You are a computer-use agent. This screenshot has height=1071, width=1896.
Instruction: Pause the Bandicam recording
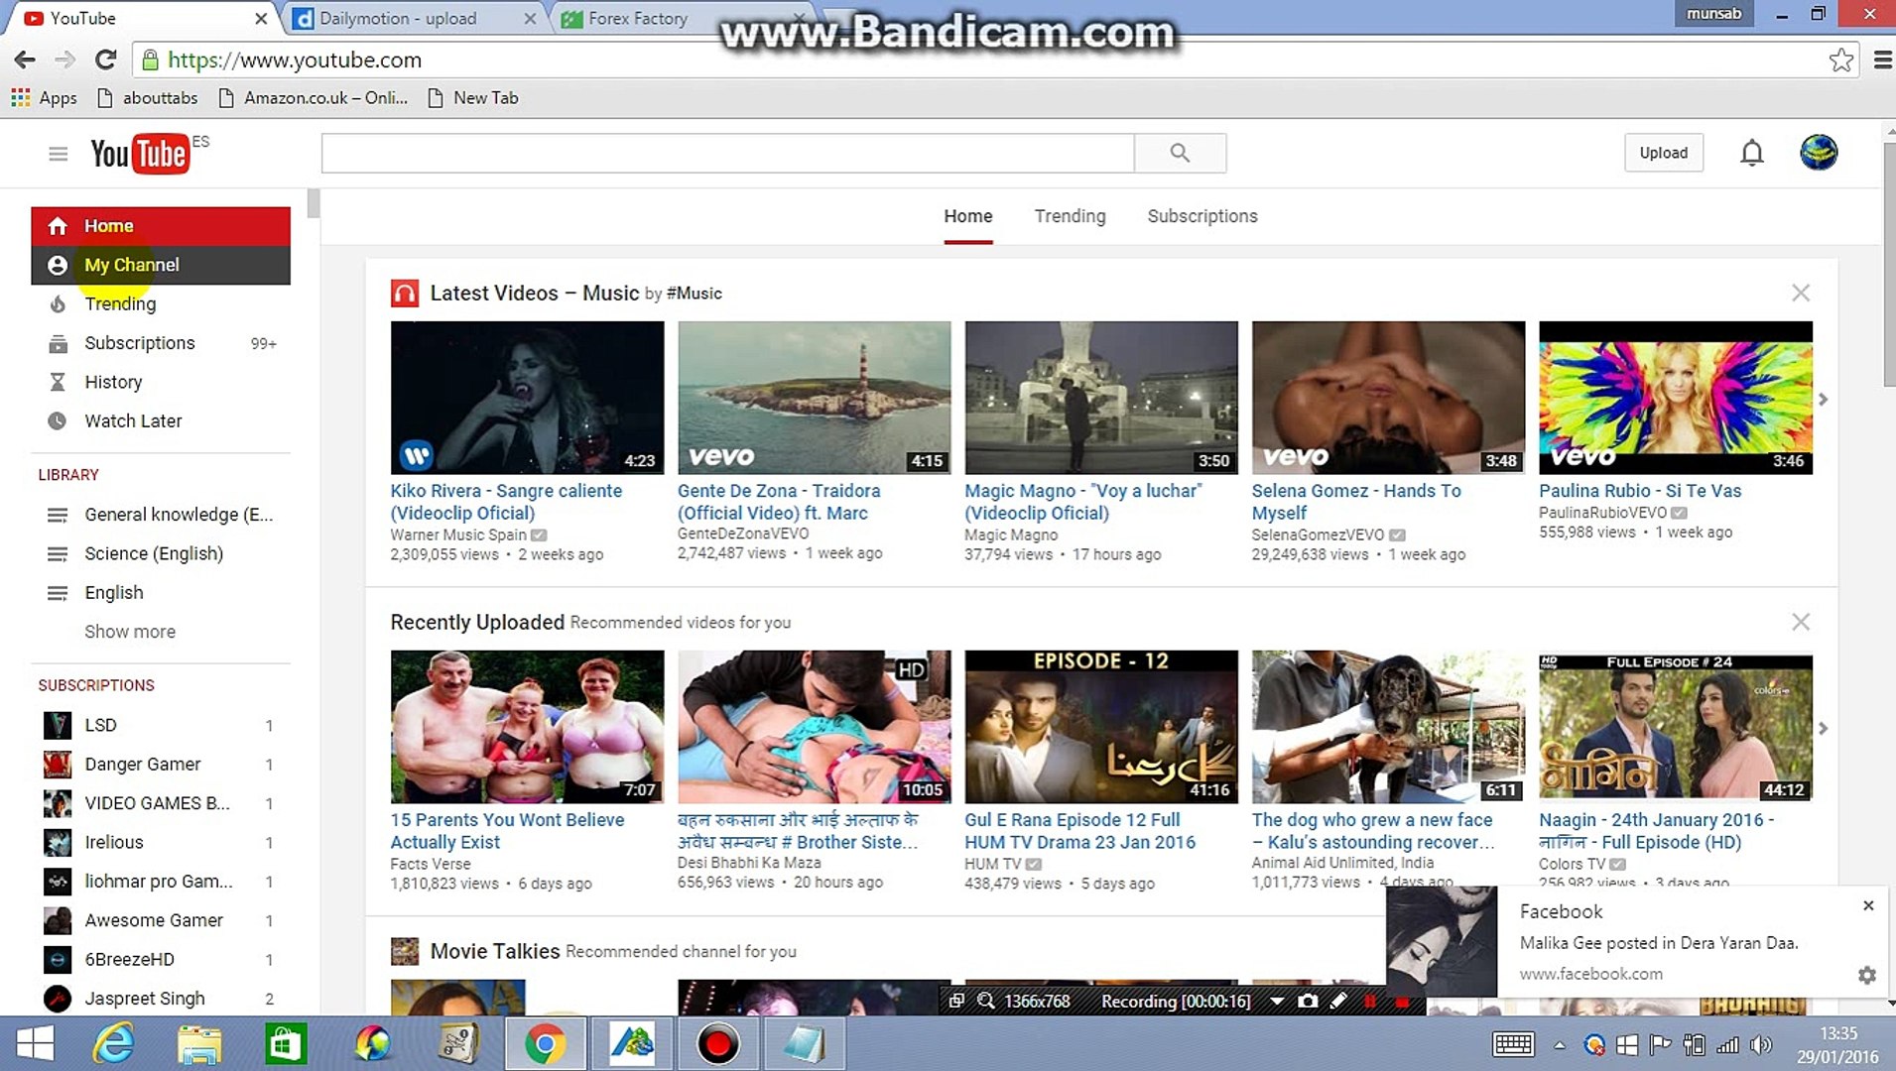pyautogui.click(x=1370, y=1002)
